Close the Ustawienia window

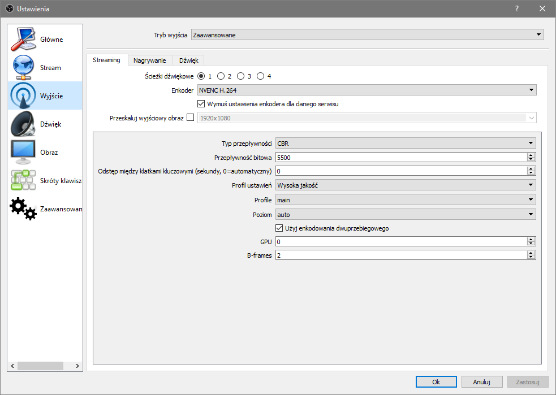pyautogui.click(x=542, y=8)
